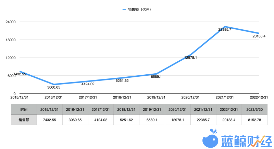This screenshot has height=149, width=274.
Task: Click the 时间 table header cell
Action: coord(24,110)
